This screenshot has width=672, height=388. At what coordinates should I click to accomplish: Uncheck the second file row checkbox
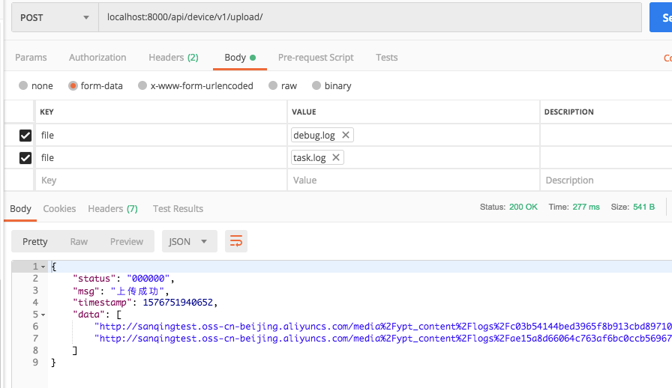[x=25, y=158]
